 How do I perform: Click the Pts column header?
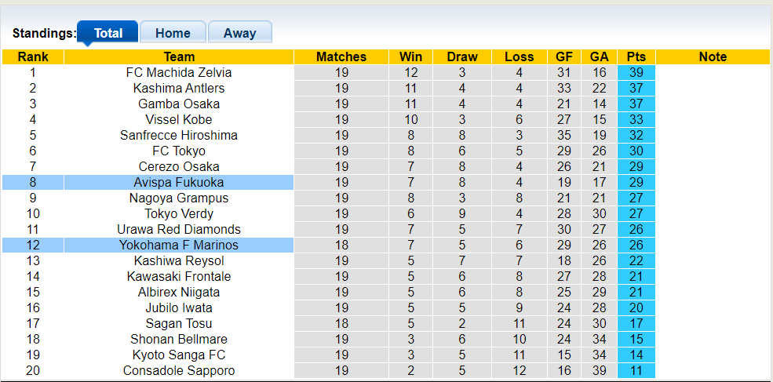[636, 56]
